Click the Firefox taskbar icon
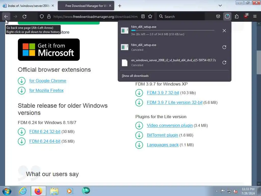The height and width of the screenshot is (196, 261). click(38, 191)
